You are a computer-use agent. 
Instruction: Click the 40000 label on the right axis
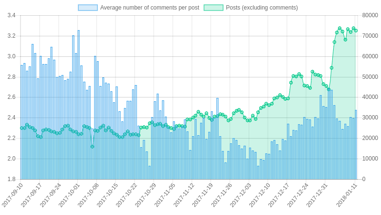tap(370, 97)
